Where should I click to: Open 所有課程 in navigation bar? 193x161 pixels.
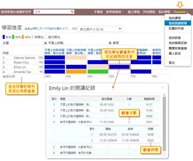(x=149, y=12)
